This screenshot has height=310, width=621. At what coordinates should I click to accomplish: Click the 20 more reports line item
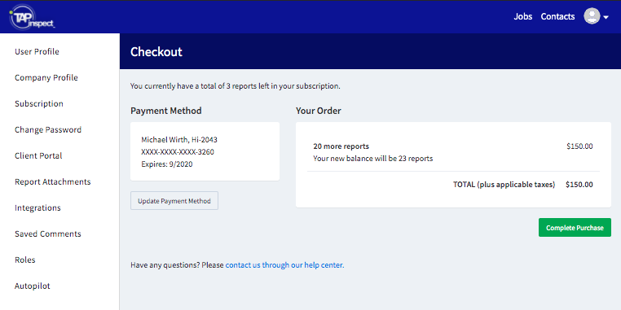(341, 146)
